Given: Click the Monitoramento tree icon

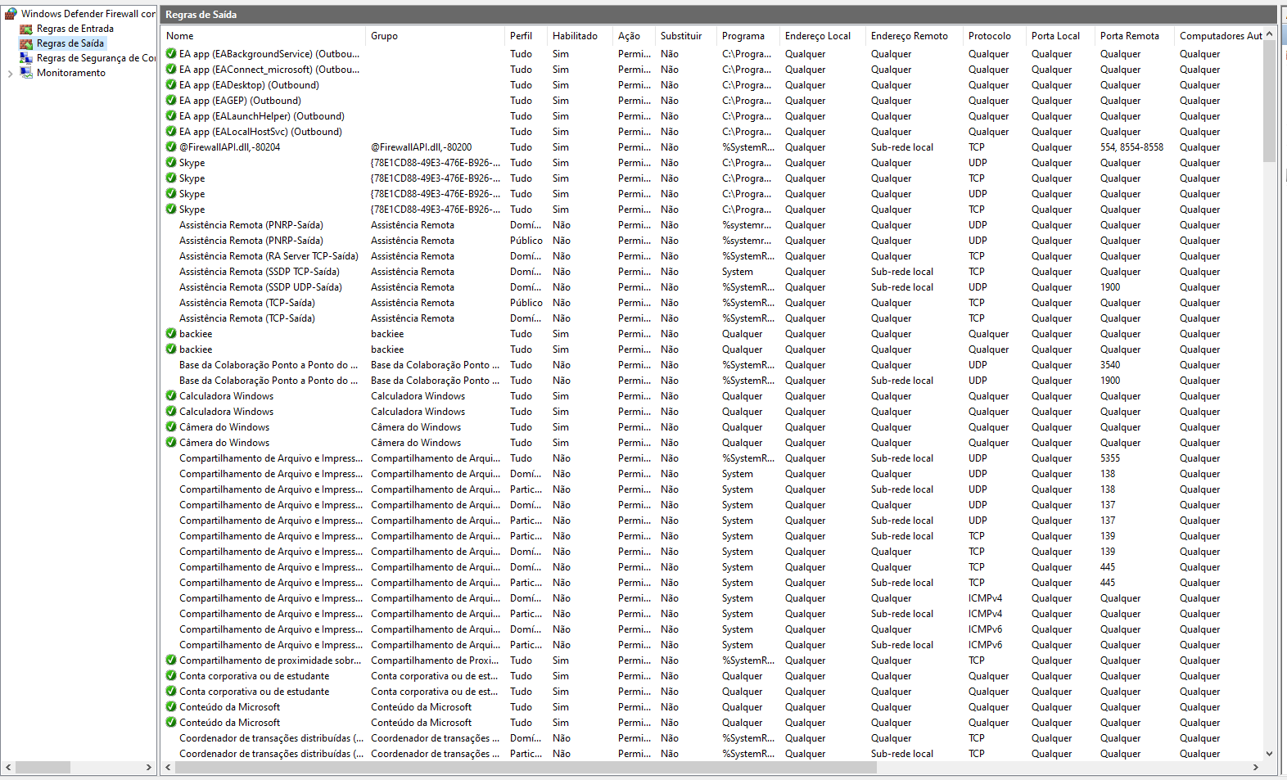Looking at the screenshot, I should pyautogui.click(x=26, y=73).
